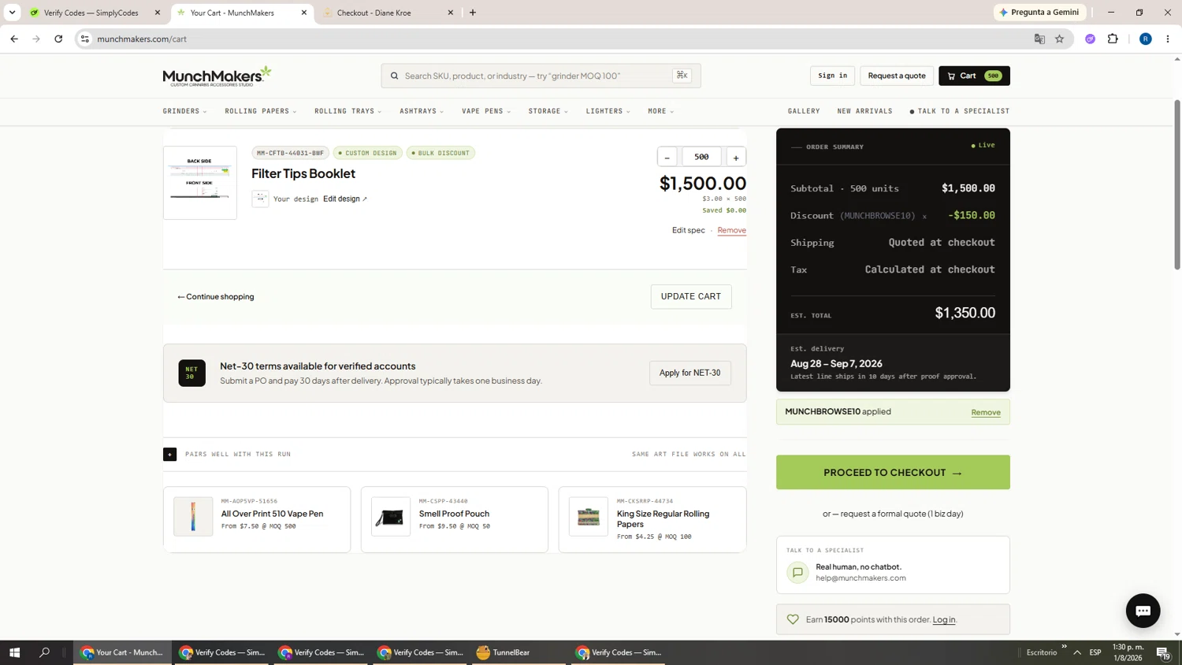Screen dimensions: 1182x665
Task: Select the Smell Proof Pouch title
Action: pyautogui.click(x=454, y=514)
